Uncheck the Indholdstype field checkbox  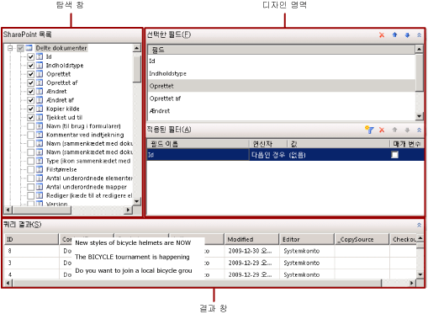click(x=30, y=66)
